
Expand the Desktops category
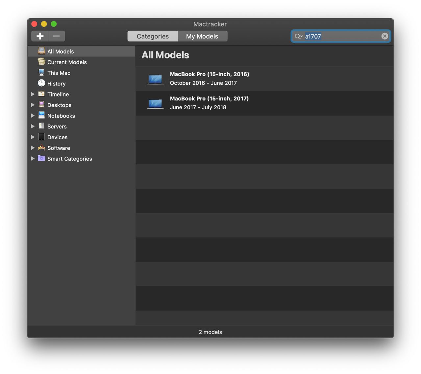(33, 105)
